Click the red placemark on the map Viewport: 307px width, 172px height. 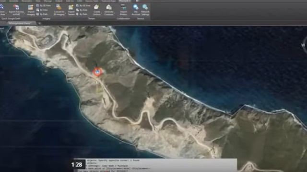click(x=97, y=72)
